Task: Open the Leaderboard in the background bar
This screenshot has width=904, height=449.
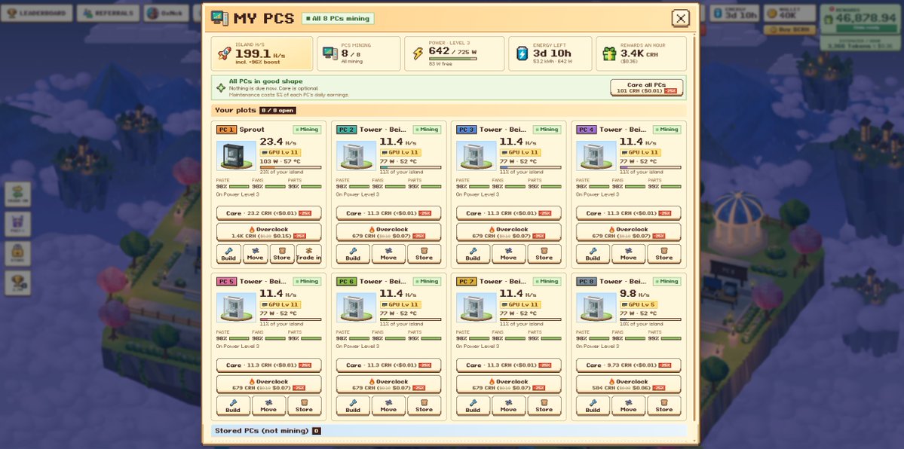Action: point(36,14)
